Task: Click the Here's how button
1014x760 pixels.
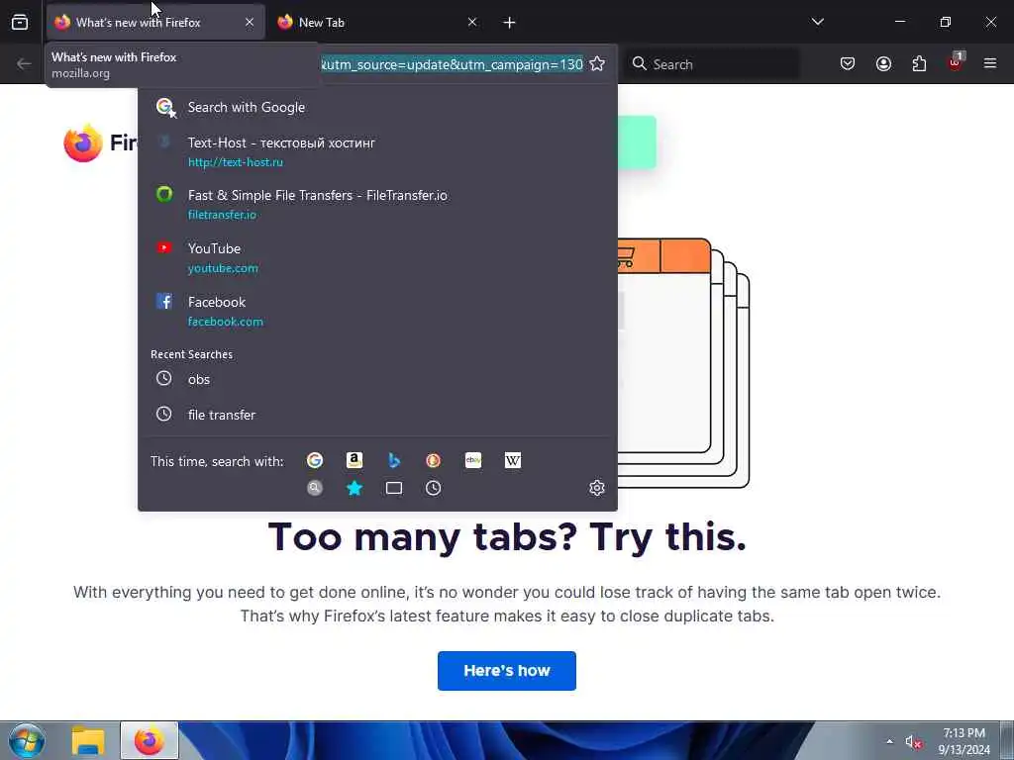Action: coord(506,671)
